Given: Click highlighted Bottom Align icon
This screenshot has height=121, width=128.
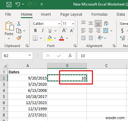Looking at the screenshot, I should click(x=98, y=23).
